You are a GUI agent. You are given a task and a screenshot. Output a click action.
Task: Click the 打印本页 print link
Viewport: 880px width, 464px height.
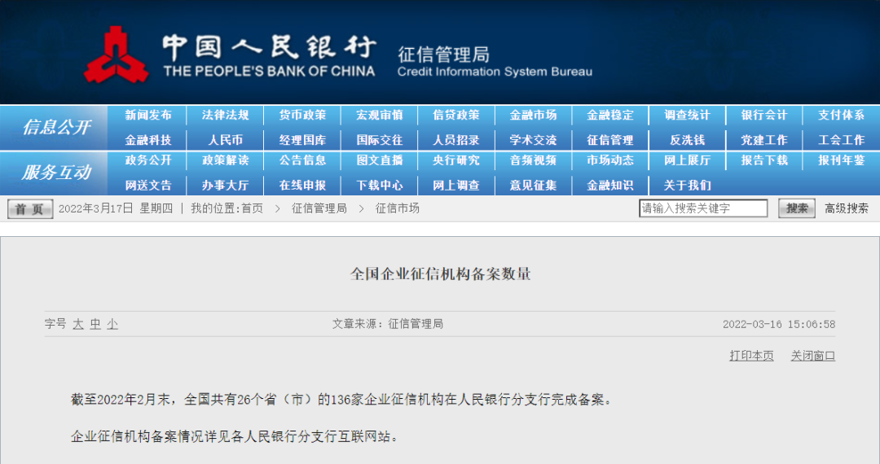point(751,356)
